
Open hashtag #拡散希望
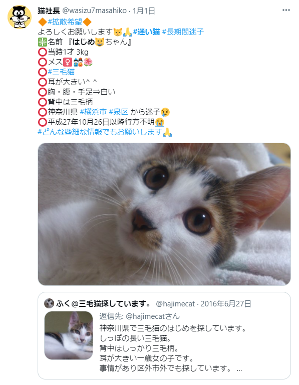coord(65,22)
